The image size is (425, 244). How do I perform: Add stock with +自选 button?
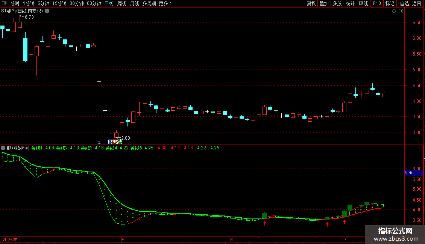403,3
